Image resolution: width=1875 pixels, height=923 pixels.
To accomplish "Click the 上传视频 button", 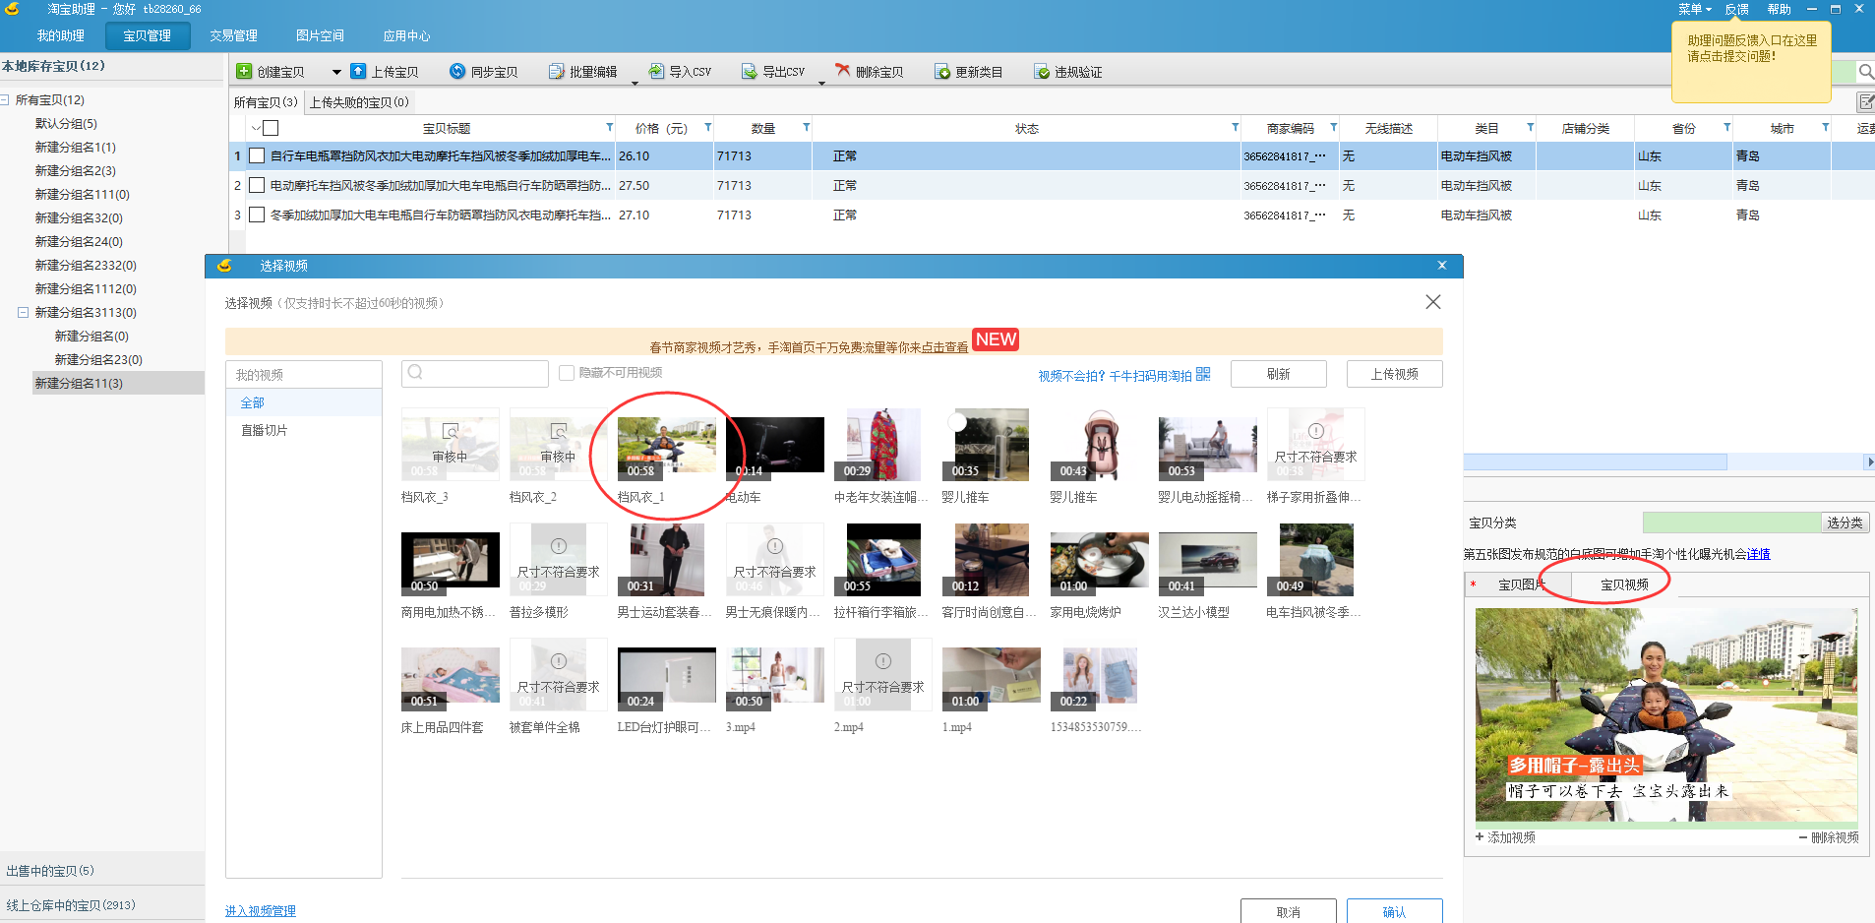I will 1394,374.
